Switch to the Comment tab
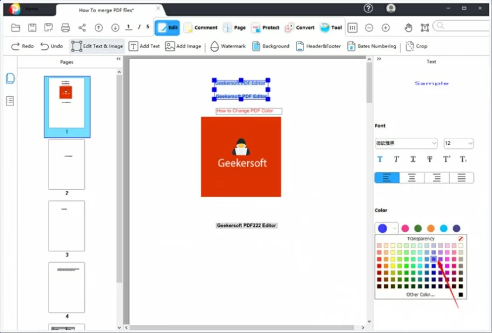This screenshot has height=333, width=492. pos(200,28)
